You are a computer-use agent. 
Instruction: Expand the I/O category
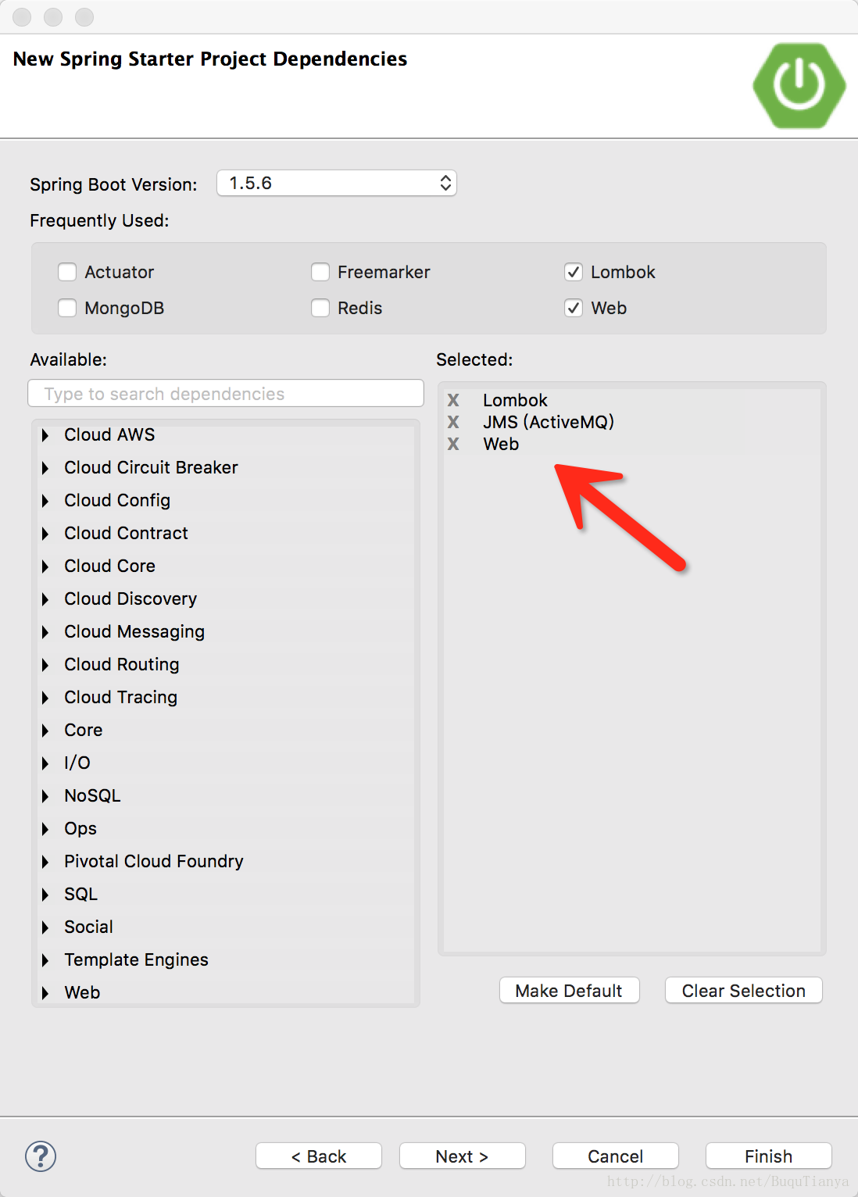pyautogui.click(x=45, y=763)
